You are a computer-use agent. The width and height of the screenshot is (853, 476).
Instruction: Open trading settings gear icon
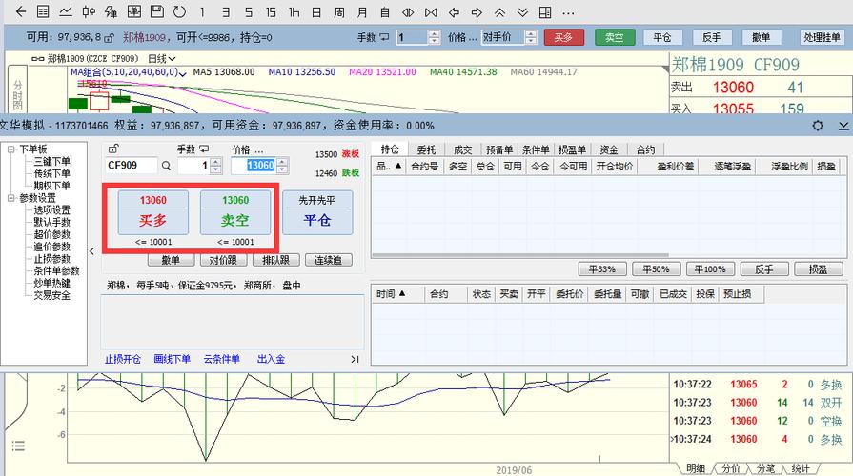(818, 126)
